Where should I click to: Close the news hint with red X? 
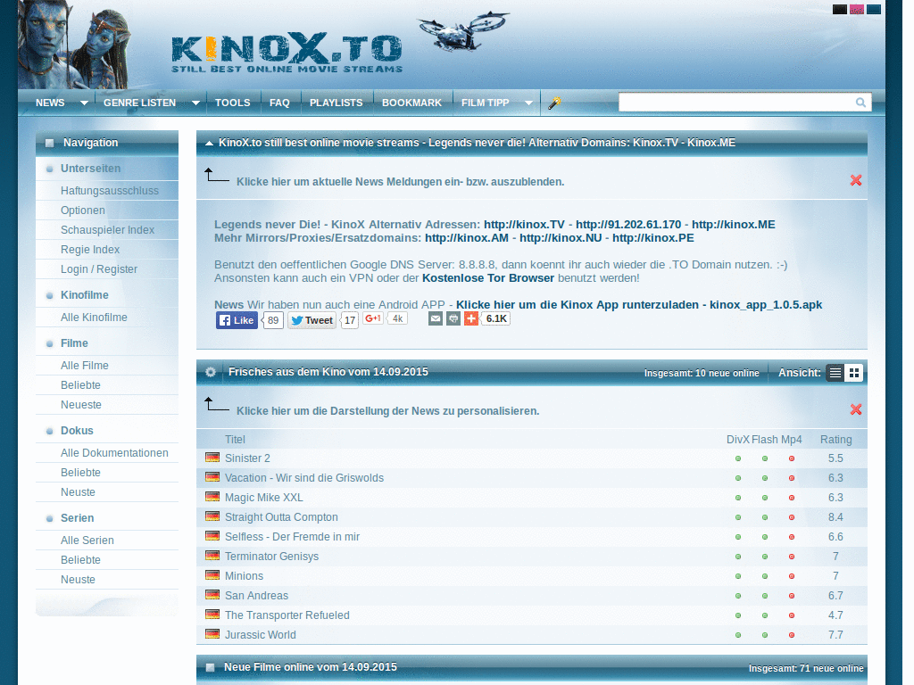[x=856, y=180]
